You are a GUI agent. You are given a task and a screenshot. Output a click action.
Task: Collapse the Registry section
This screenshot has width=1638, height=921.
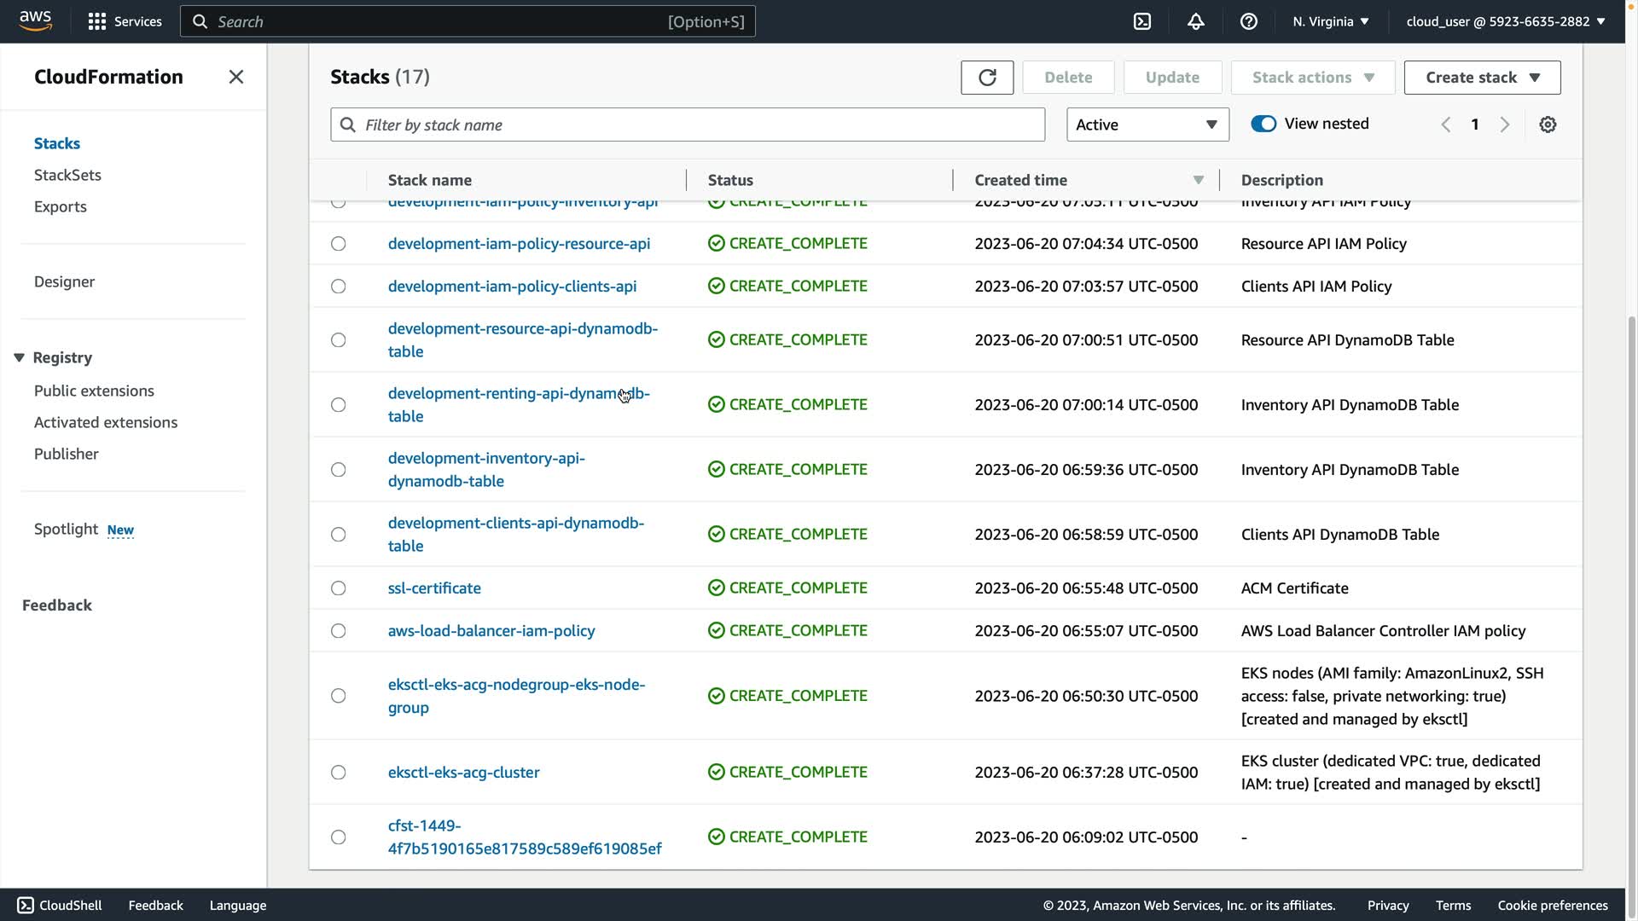(x=19, y=357)
